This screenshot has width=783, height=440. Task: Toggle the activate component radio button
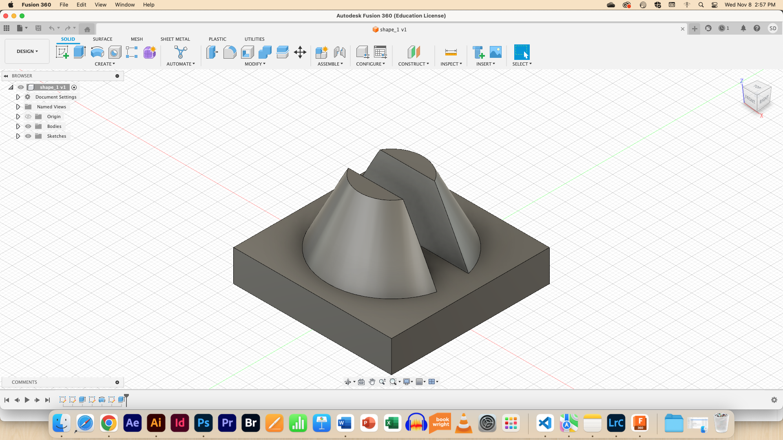coord(74,87)
